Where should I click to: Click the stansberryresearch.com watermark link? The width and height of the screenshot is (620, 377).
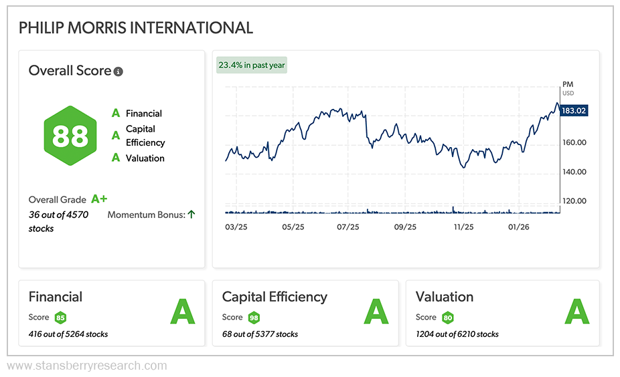(x=87, y=366)
